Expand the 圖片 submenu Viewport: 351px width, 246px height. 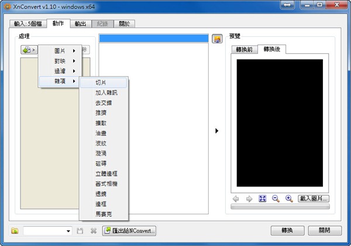click(x=60, y=51)
